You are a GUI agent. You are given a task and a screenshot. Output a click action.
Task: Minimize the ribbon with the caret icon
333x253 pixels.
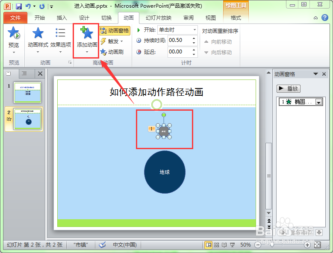click(x=315, y=18)
